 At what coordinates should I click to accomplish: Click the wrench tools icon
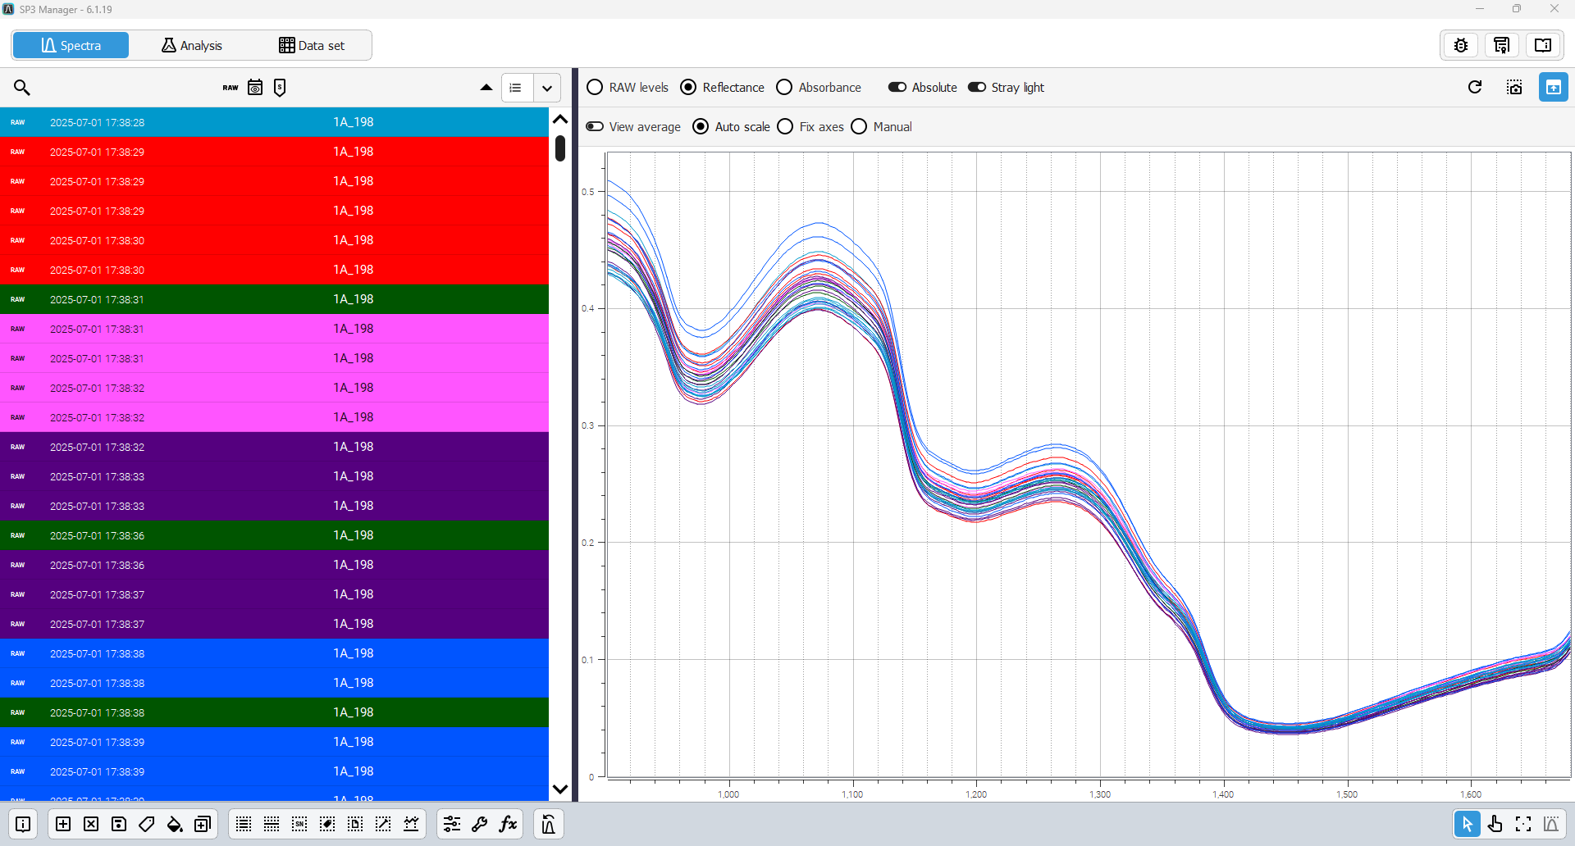click(x=480, y=824)
